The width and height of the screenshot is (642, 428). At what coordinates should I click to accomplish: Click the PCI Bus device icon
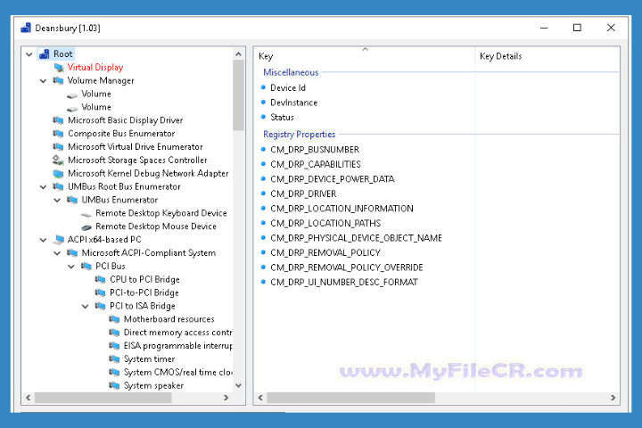click(x=86, y=267)
